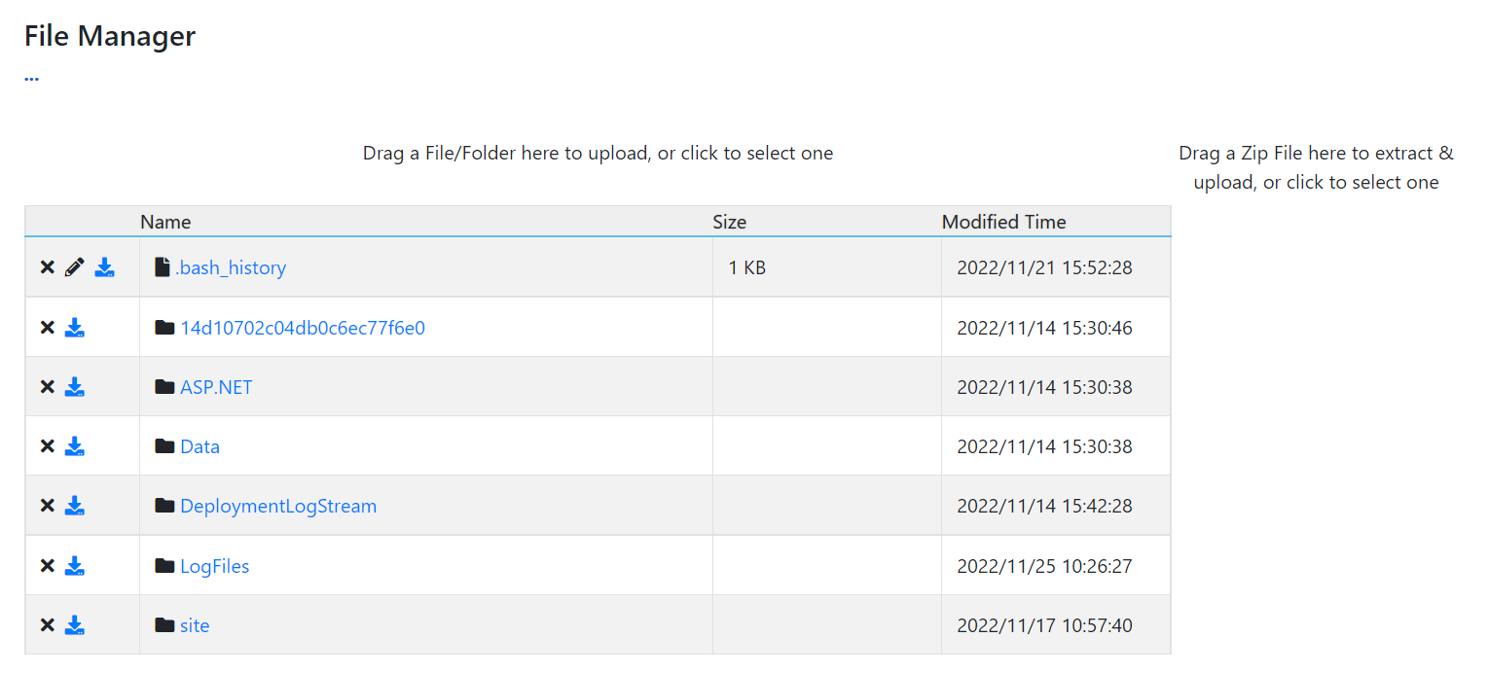Delete the DeploymentLogStream folder

(47, 506)
